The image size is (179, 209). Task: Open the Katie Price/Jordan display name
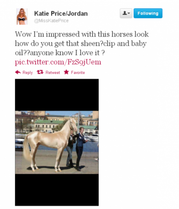pyautogui.click(x=61, y=13)
